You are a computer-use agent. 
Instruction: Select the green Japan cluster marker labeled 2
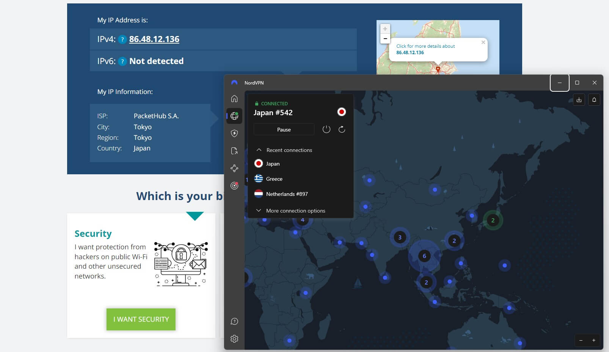pos(493,220)
